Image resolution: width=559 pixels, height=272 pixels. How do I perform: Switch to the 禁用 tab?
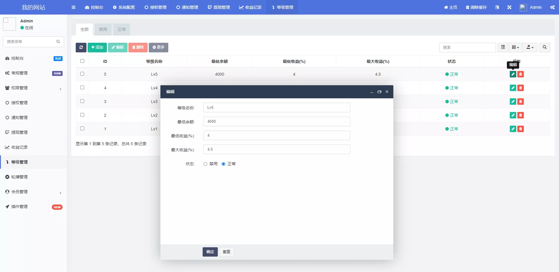(103, 29)
